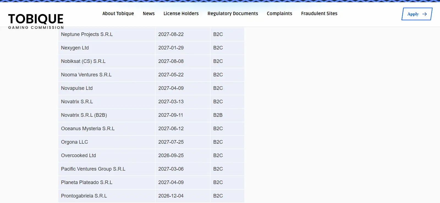Image resolution: width=440 pixels, height=203 pixels.
Task: Open the Complaints page
Action: [x=279, y=13]
